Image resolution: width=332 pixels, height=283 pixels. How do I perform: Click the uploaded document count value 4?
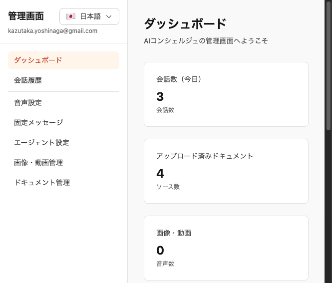pyautogui.click(x=160, y=174)
